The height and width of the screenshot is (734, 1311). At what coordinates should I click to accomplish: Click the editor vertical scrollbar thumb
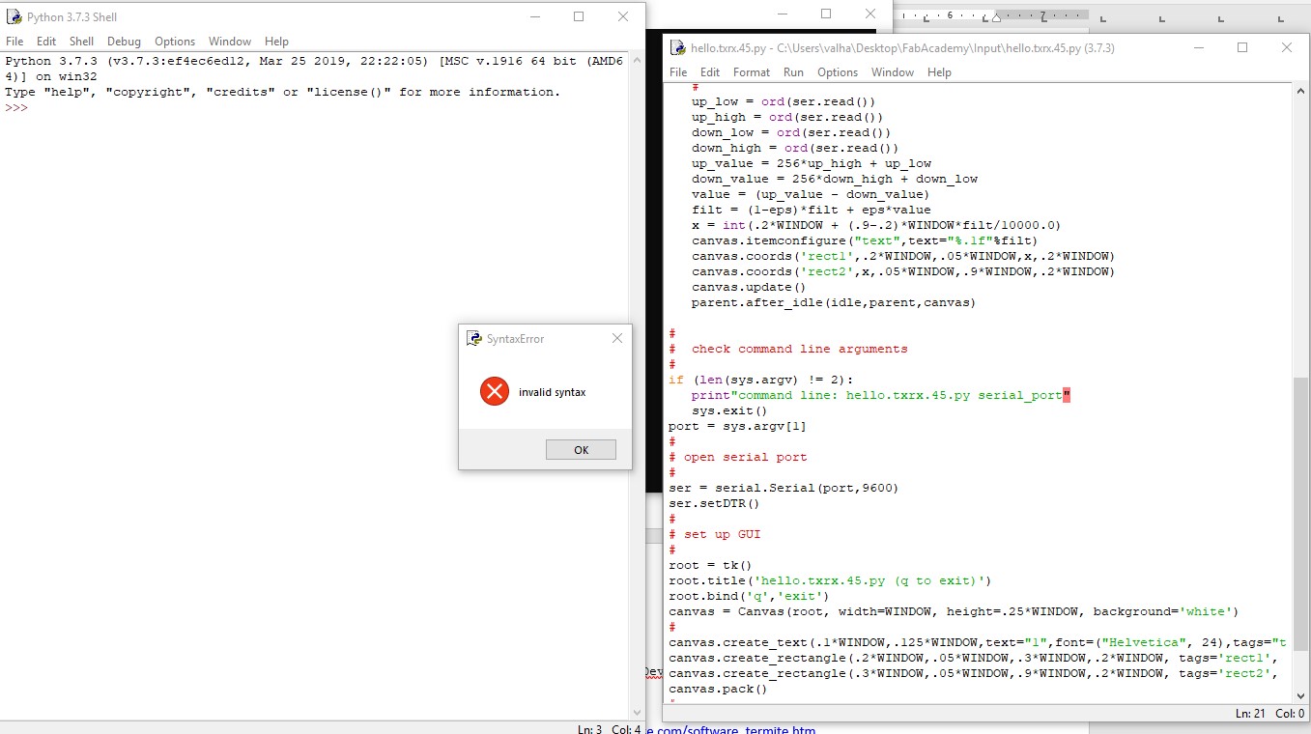(1301, 512)
